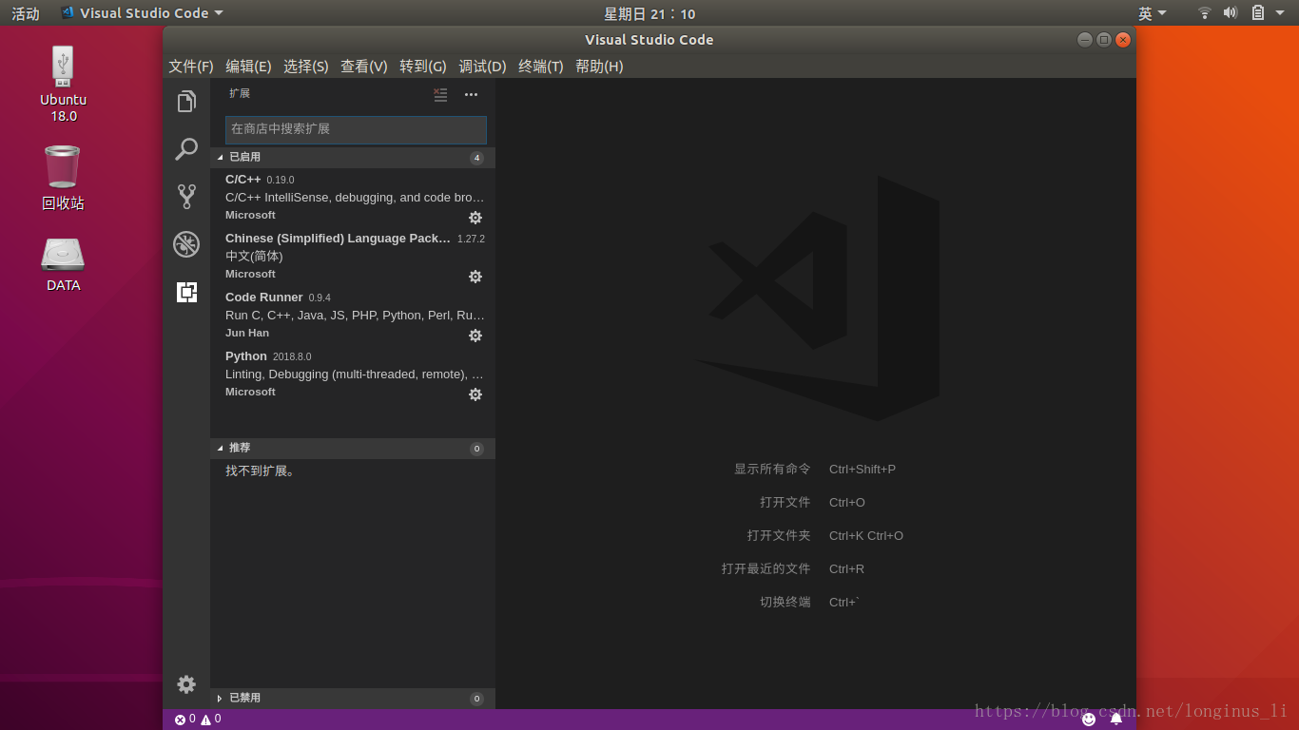Select Chinese (Simplified) Language Pack entry
The height and width of the screenshot is (730, 1299).
(353, 257)
